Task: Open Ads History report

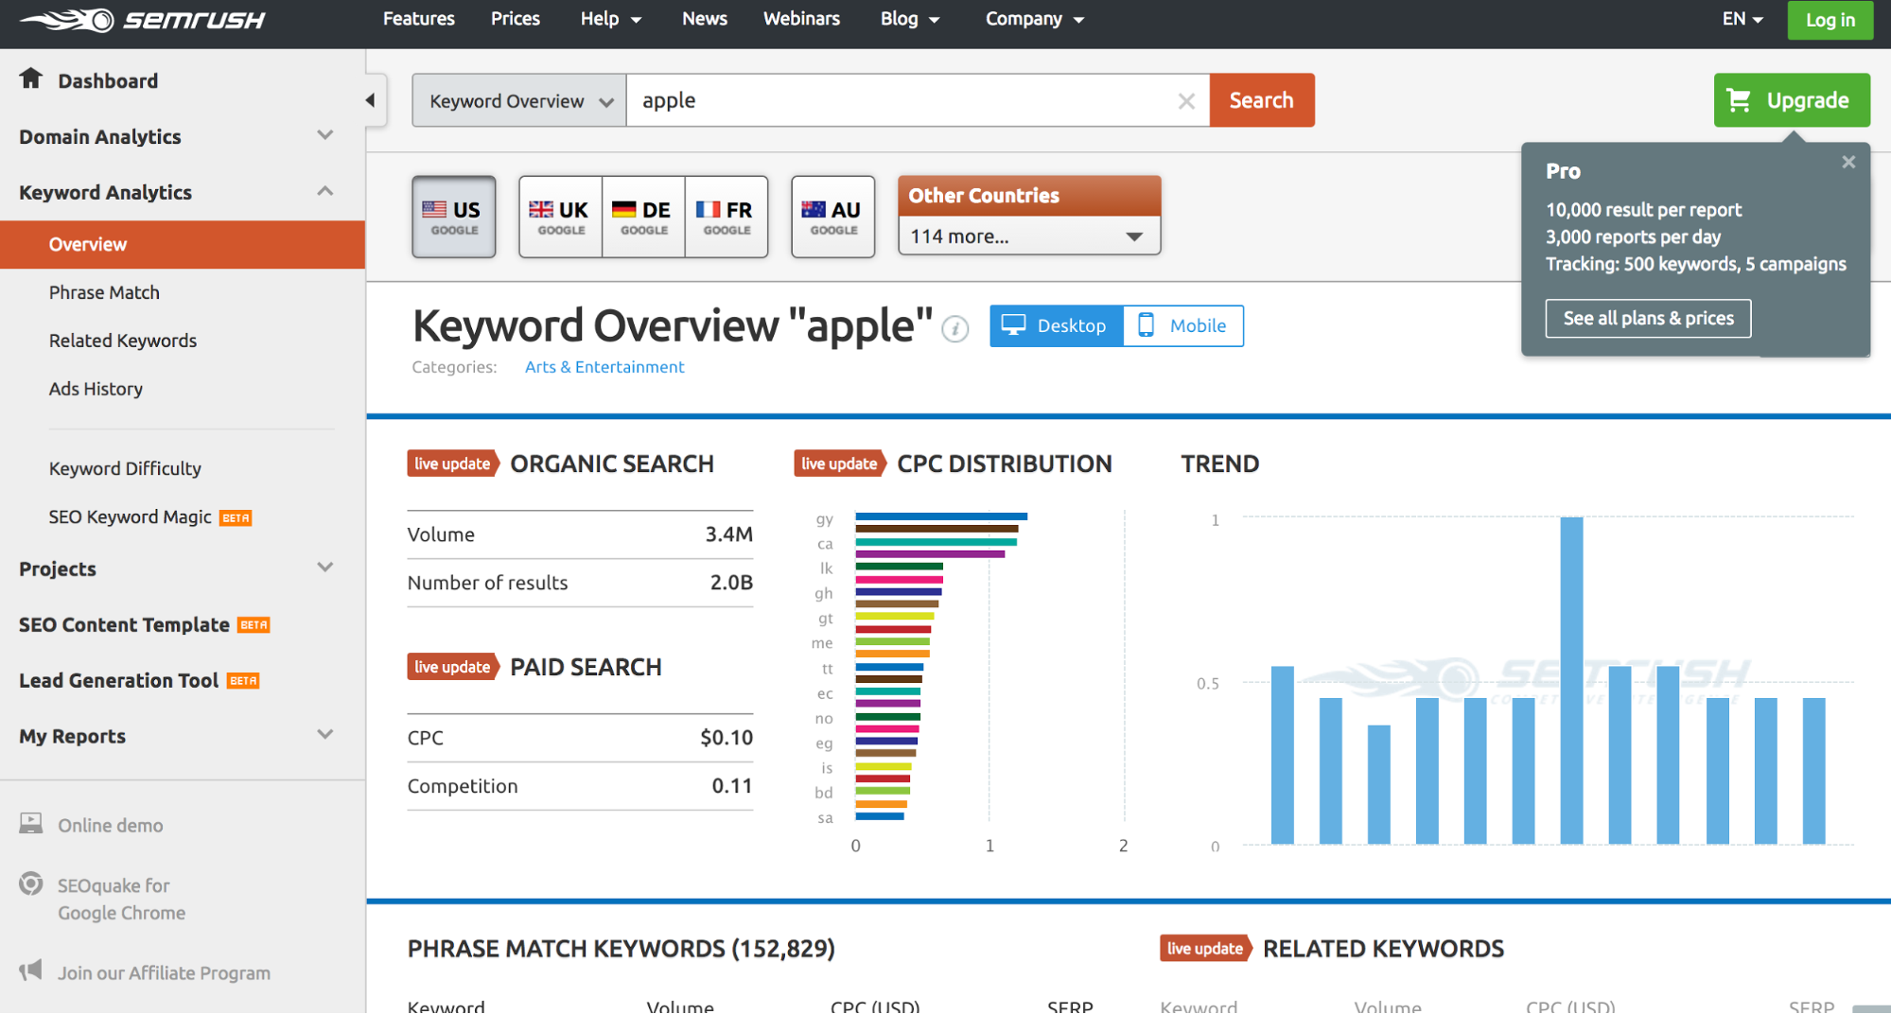Action: pyautogui.click(x=96, y=389)
